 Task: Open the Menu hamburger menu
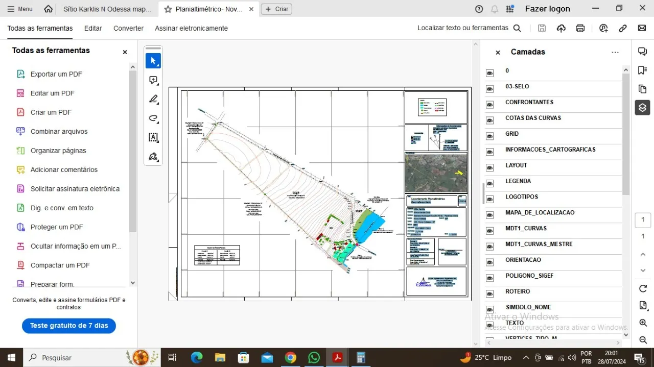(x=19, y=9)
